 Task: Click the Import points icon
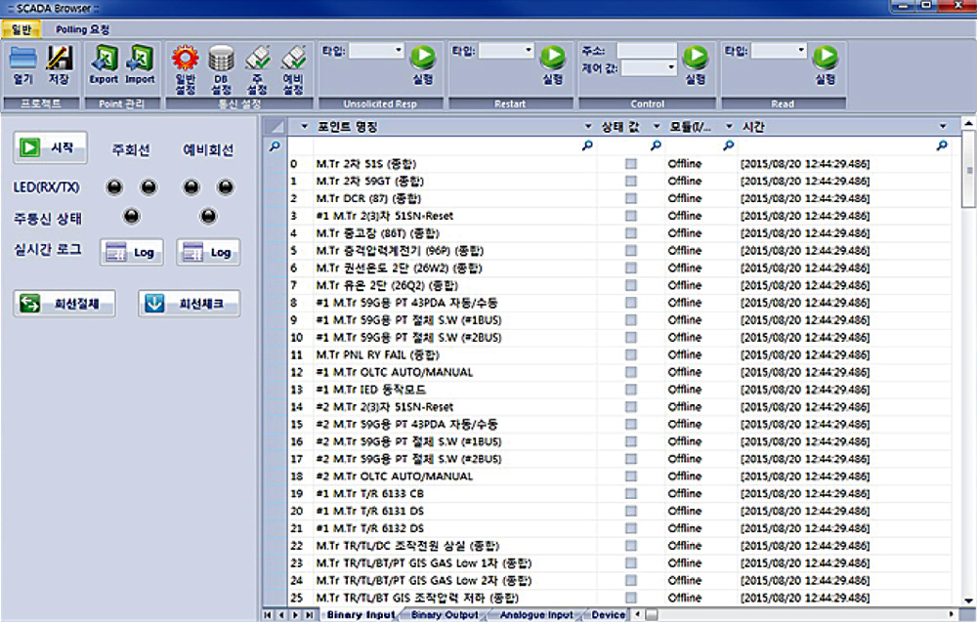pos(140,66)
